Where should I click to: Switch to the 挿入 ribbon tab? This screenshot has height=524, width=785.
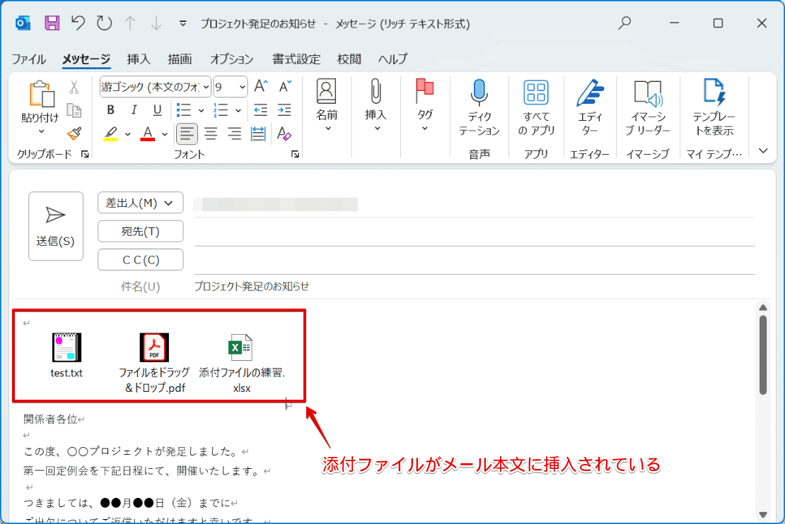(139, 59)
